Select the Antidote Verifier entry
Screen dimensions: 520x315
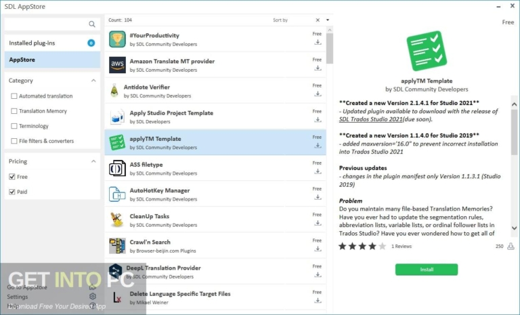(215, 91)
